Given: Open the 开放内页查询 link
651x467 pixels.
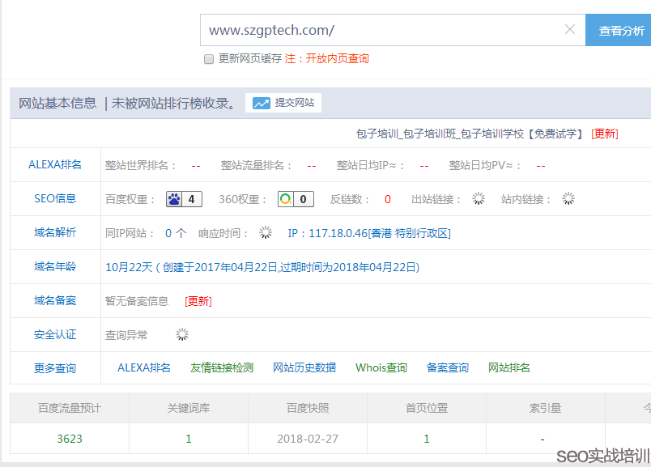Looking at the screenshot, I should pos(336,59).
